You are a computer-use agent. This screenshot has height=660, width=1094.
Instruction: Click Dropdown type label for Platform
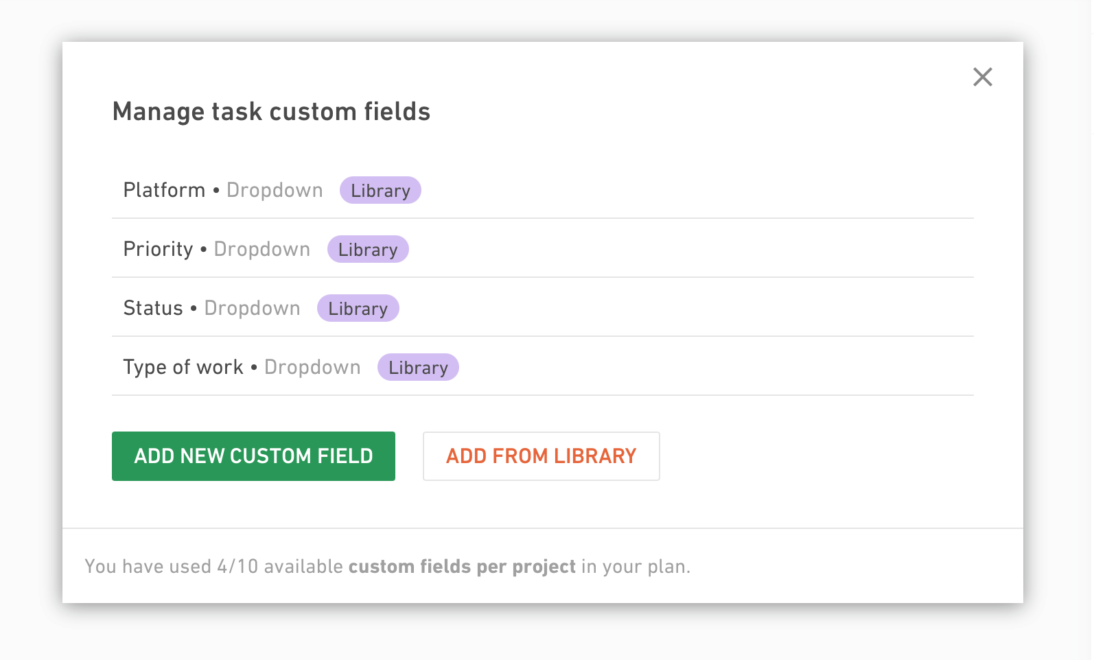coord(275,190)
